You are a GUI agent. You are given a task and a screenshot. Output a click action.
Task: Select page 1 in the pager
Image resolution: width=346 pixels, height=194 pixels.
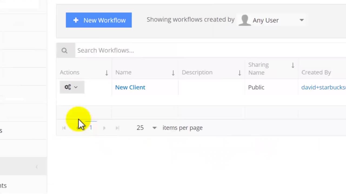[91, 128]
